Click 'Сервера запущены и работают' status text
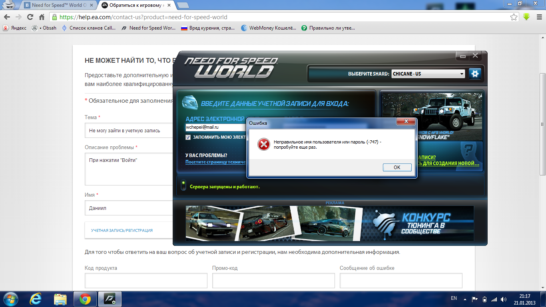 [x=225, y=187]
